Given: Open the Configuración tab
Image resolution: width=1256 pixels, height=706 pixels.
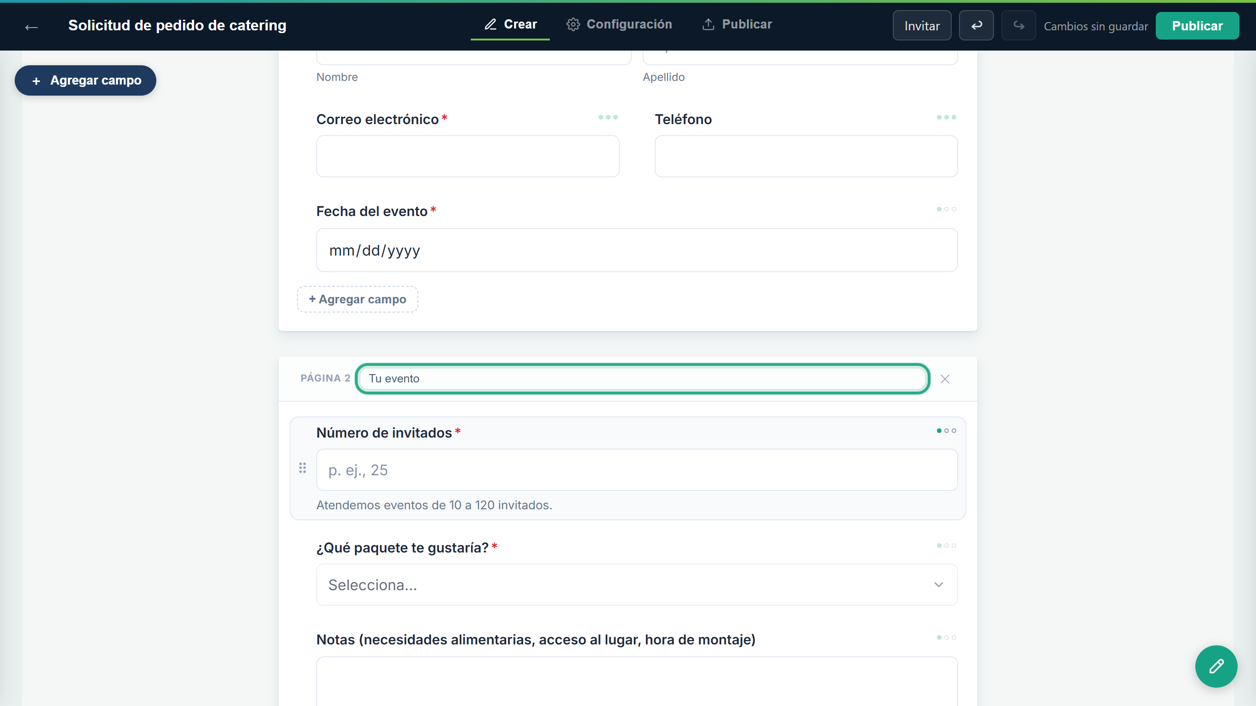Looking at the screenshot, I should click(619, 24).
